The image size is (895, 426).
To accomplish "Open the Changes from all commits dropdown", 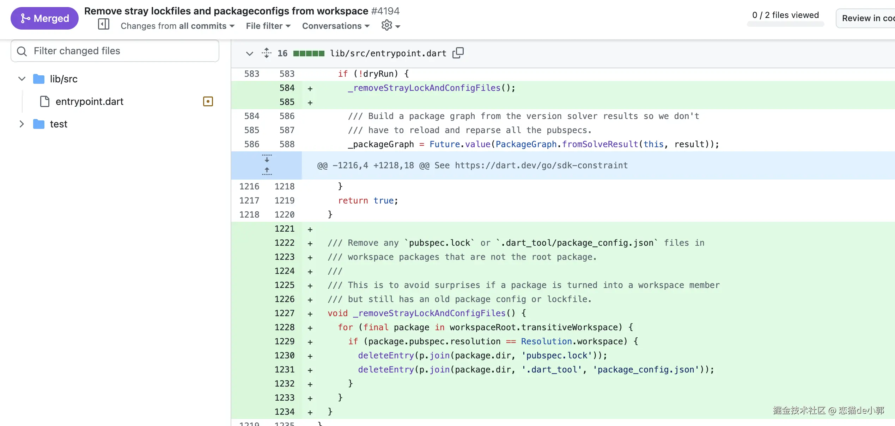I will [177, 26].
